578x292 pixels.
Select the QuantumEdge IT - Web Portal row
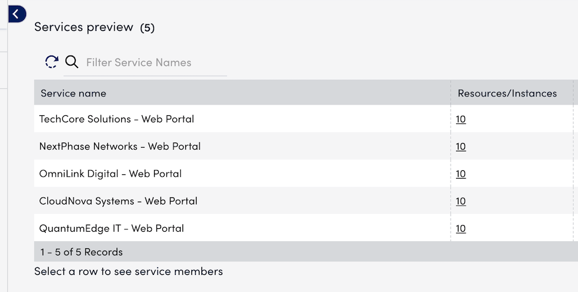[111, 228]
